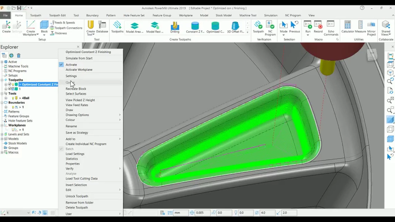Switch to the Toolpath Edit tab
The width and height of the screenshot is (395, 222).
point(57,15)
